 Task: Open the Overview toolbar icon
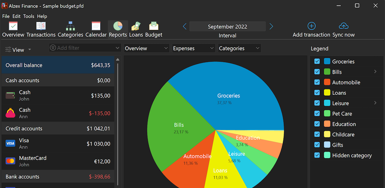[13, 26]
